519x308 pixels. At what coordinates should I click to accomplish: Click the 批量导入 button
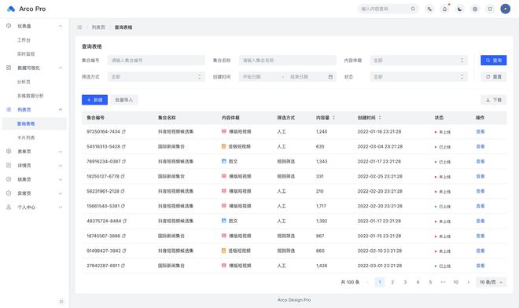[x=124, y=100]
